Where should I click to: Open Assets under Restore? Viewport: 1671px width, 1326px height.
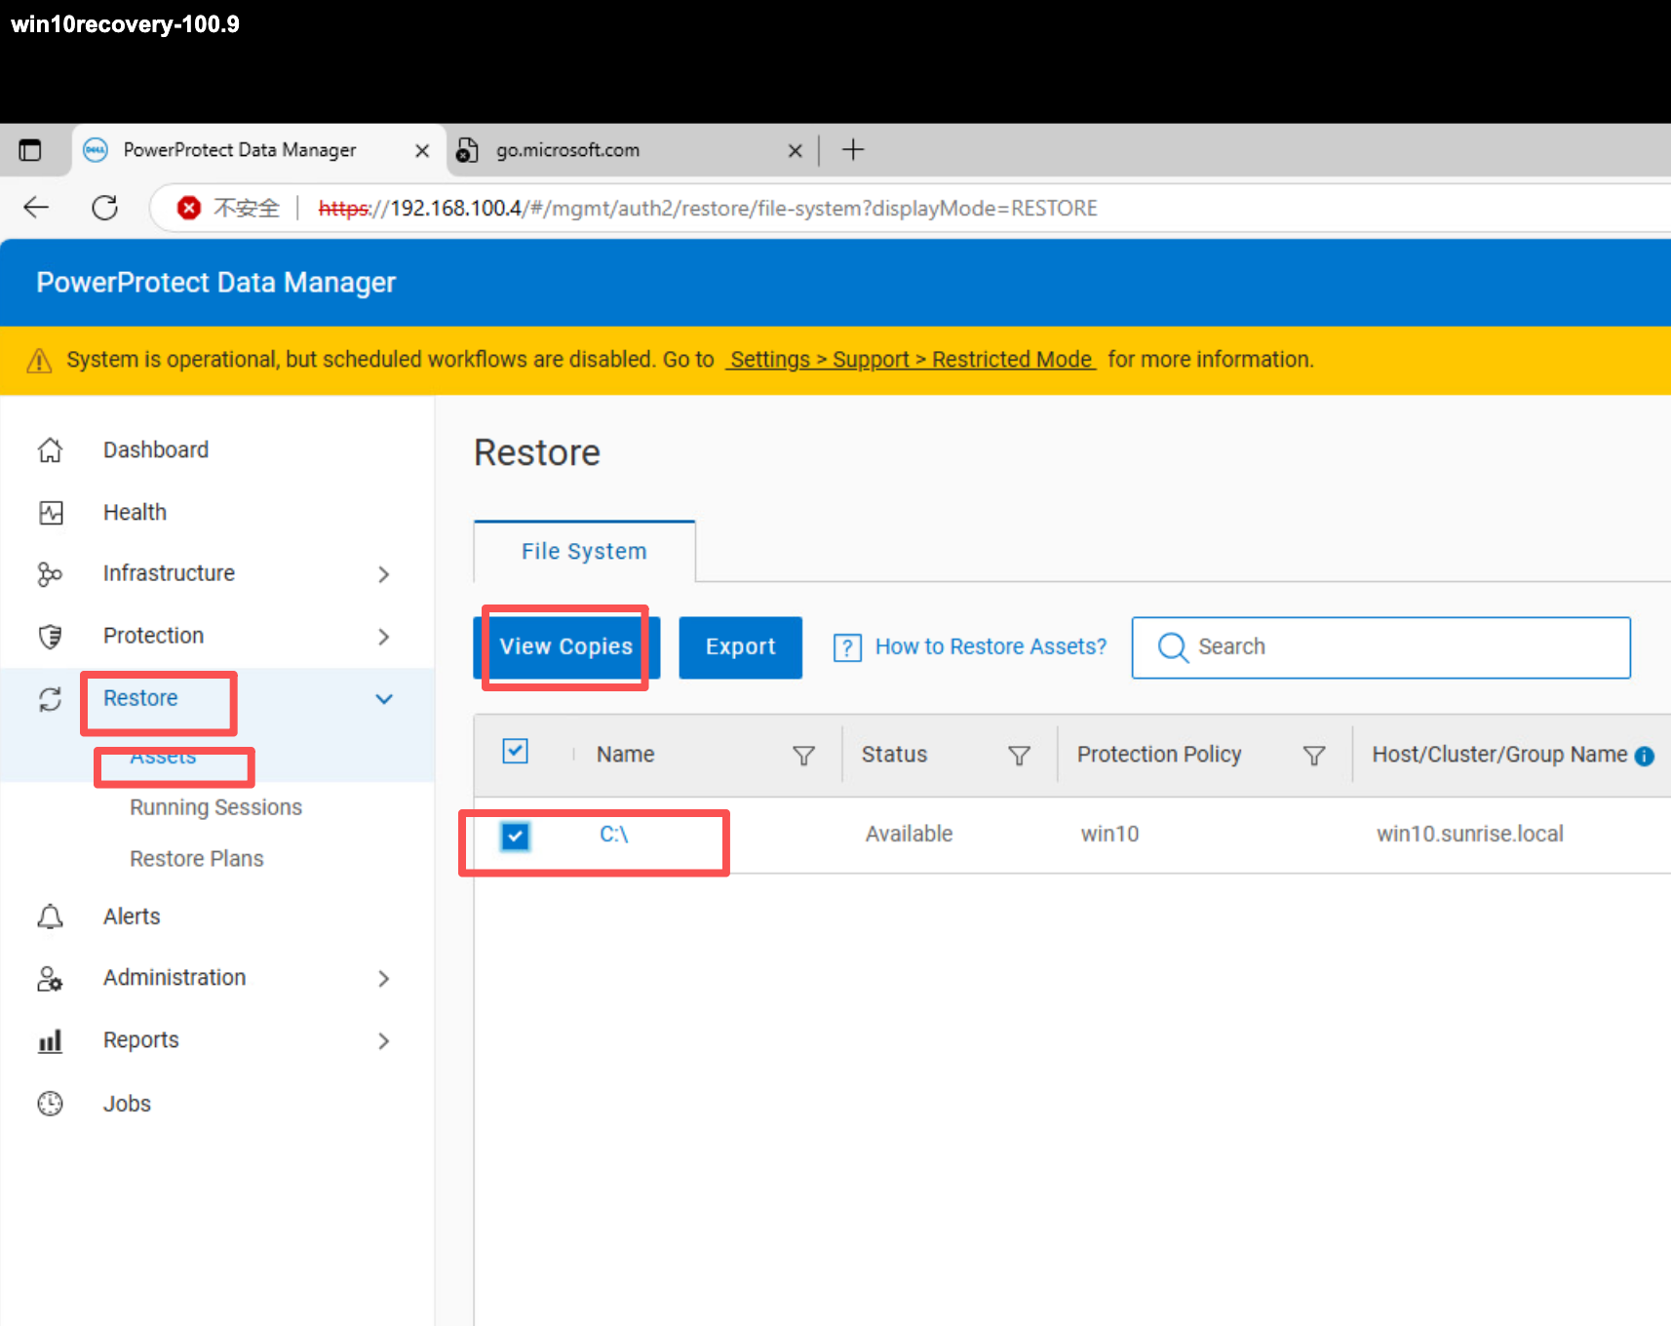pyautogui.click(x=163, y=757)
